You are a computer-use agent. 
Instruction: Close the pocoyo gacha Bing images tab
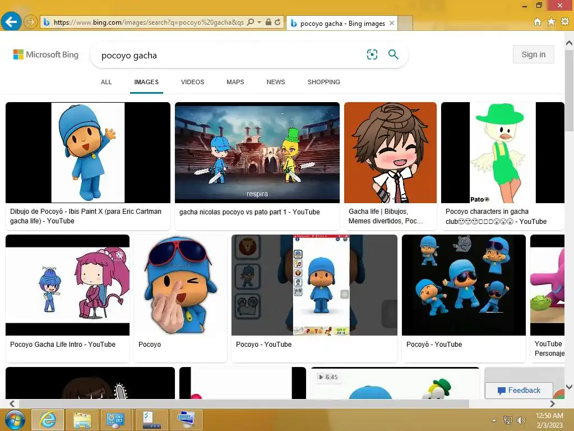click(392, 23)
